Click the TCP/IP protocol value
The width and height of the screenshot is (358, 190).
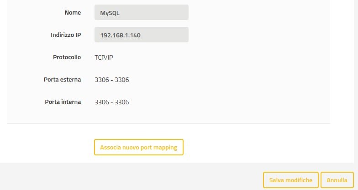point(103,57)
